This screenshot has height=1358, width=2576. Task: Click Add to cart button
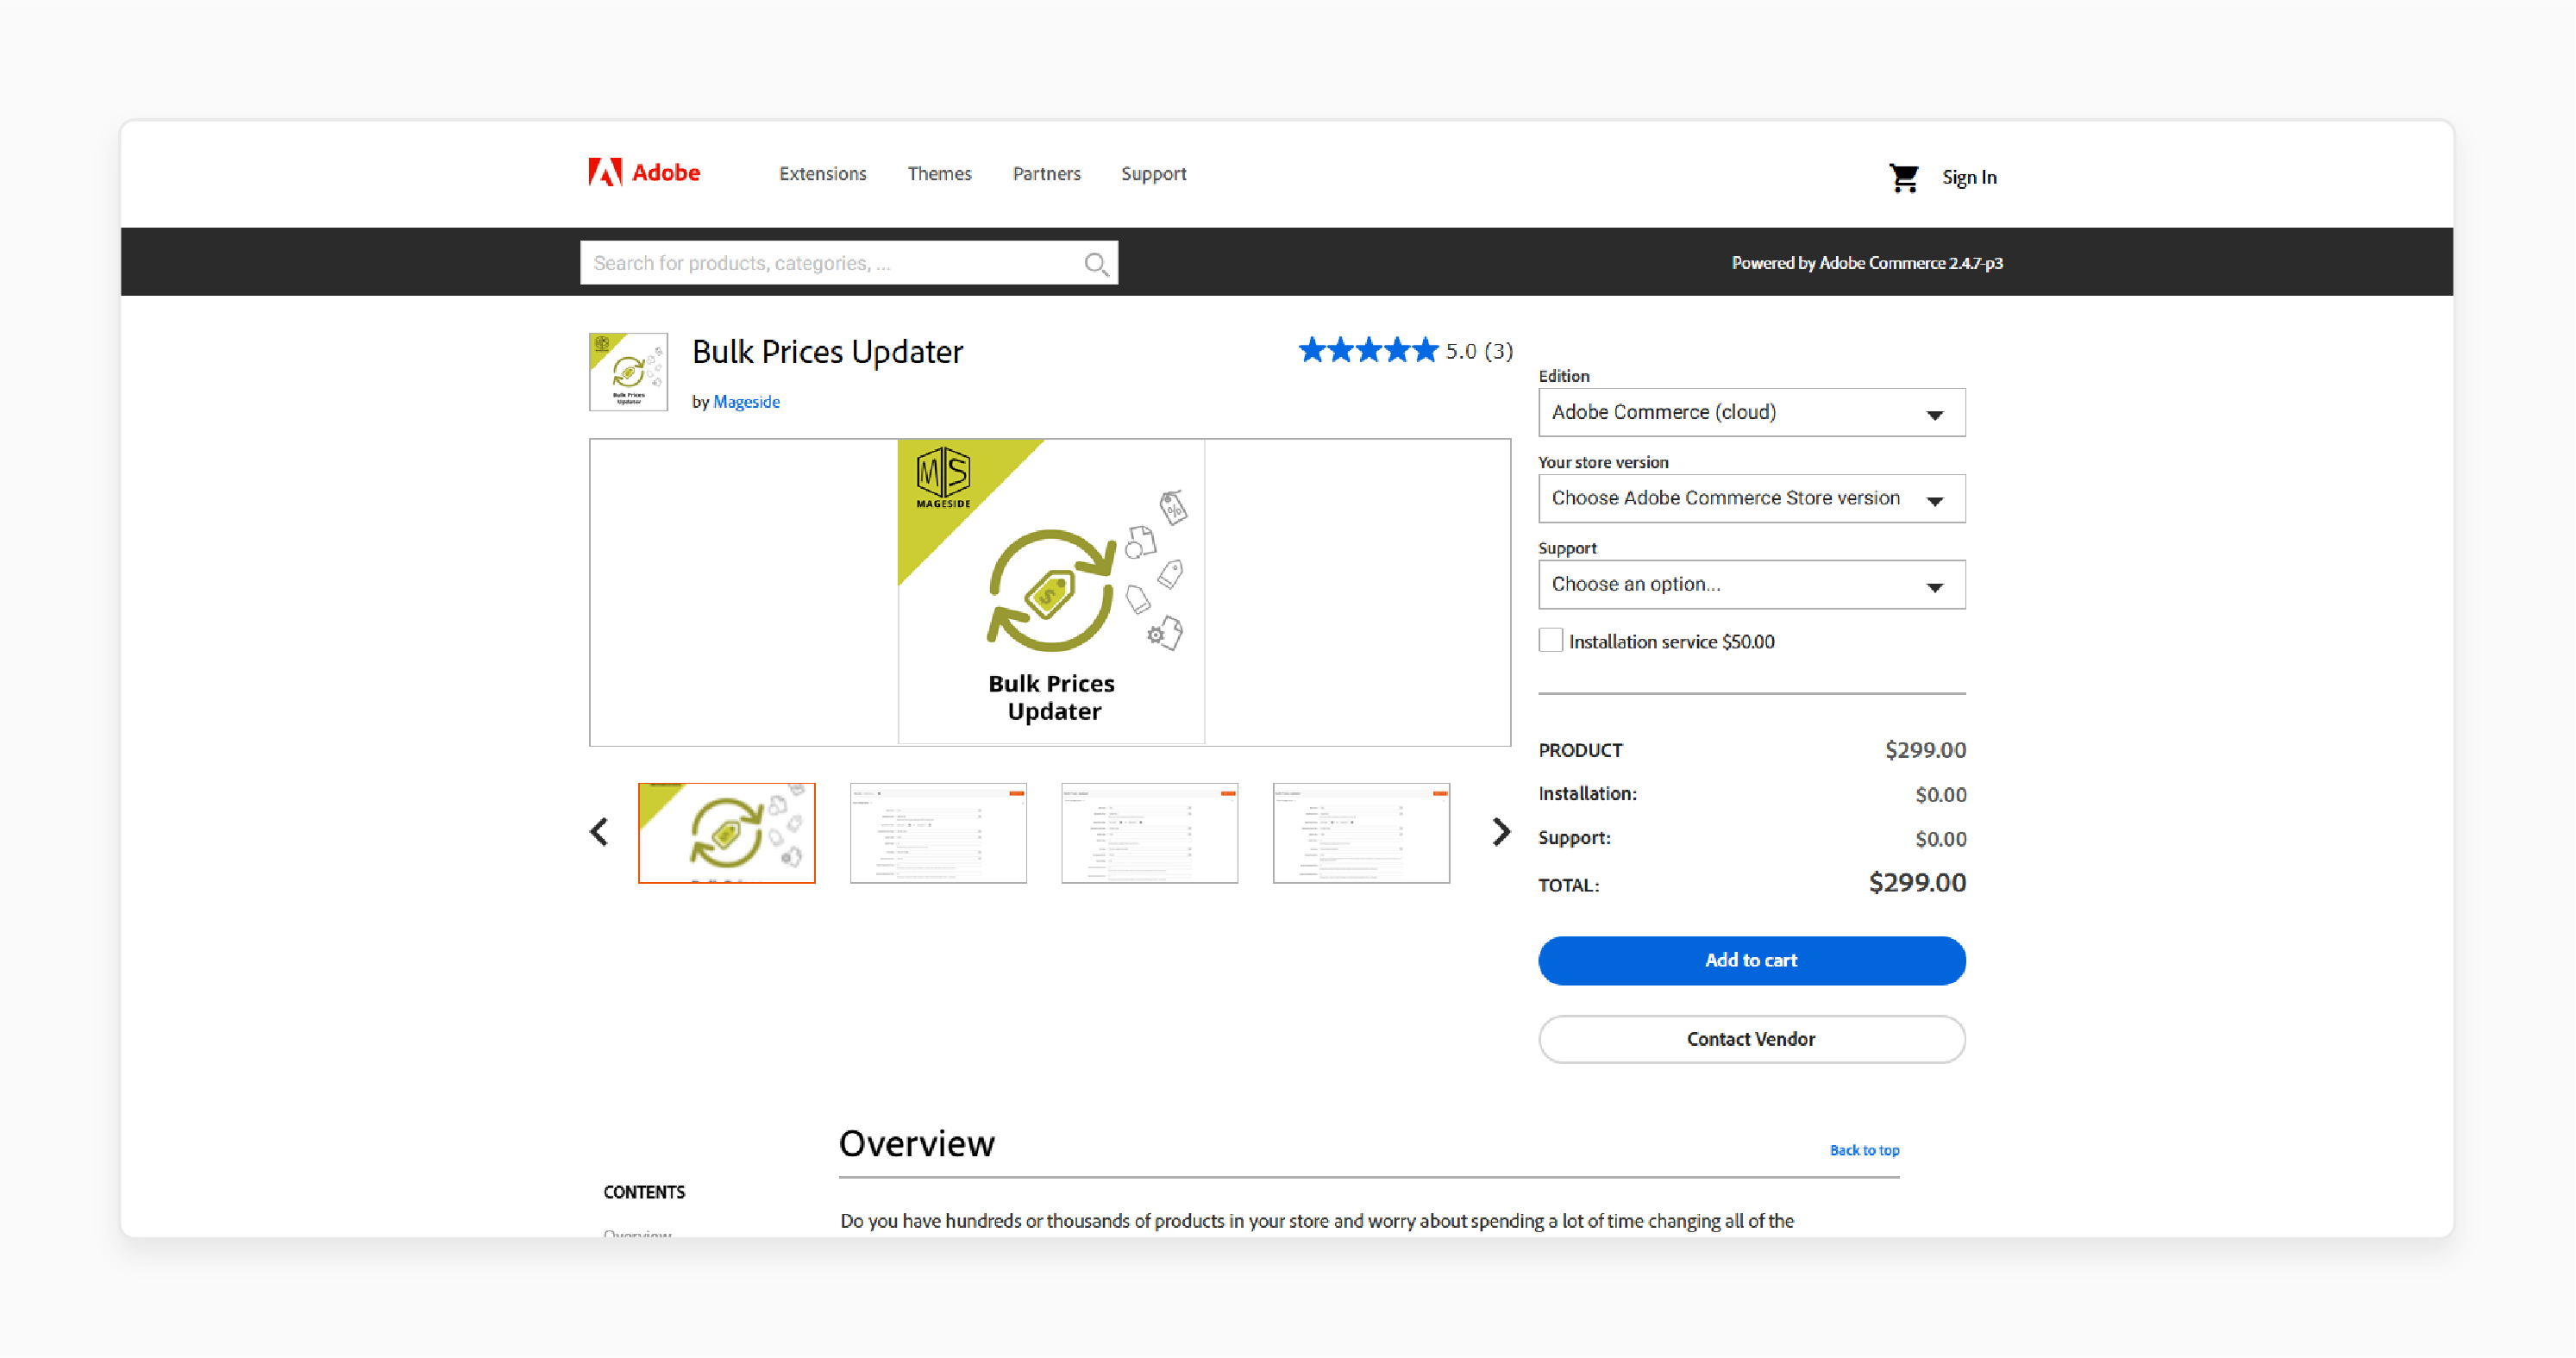(1751, 960)
